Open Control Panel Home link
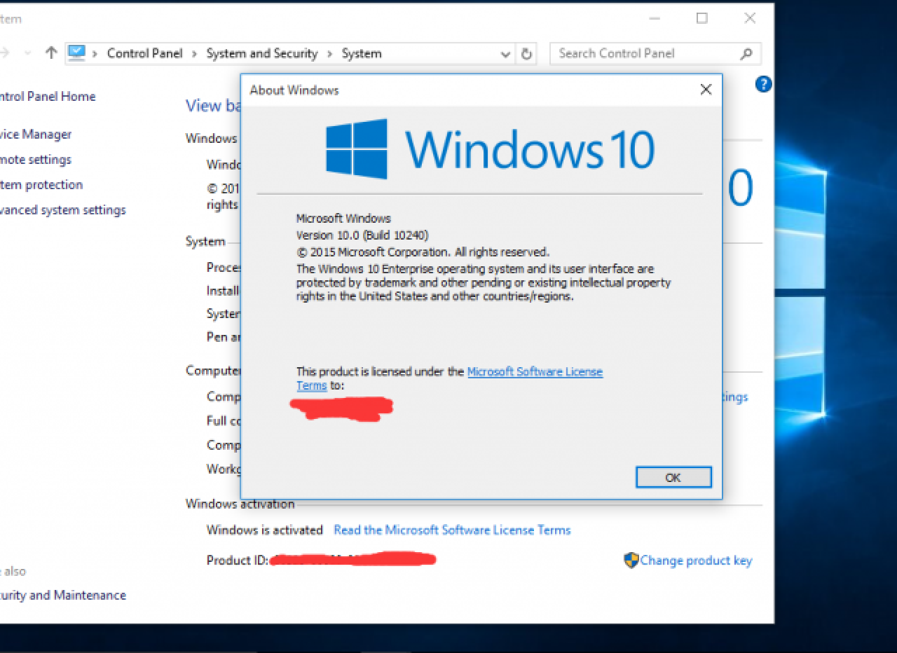Image resolution: width=897 pixels, height=653 pixels. (46, 97)
